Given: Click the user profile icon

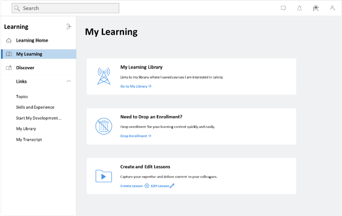Looking at the screenshot, I should 332,8.
